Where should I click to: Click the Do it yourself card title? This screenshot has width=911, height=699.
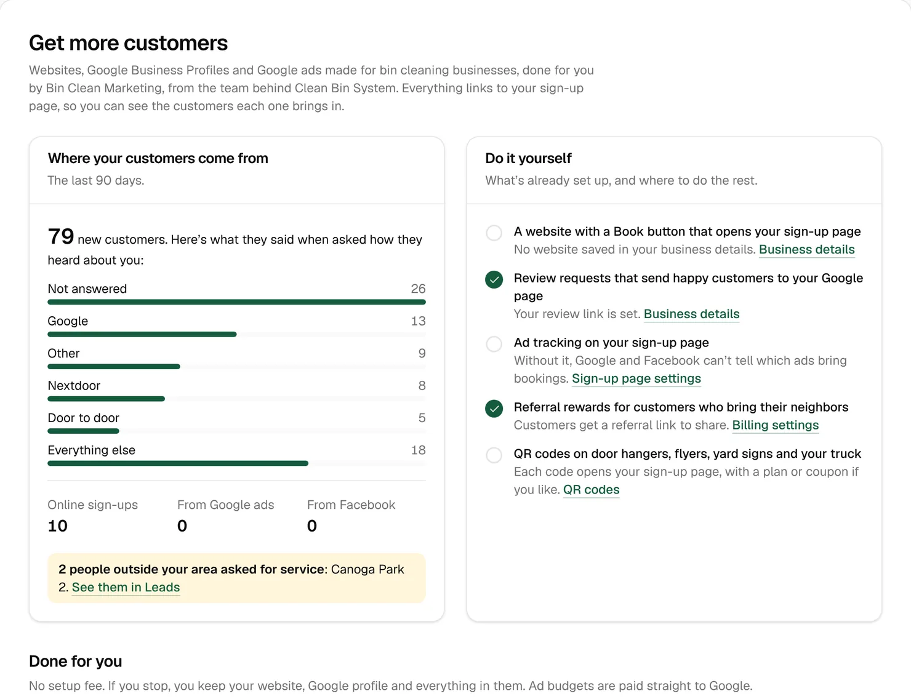tap(528, 158)
